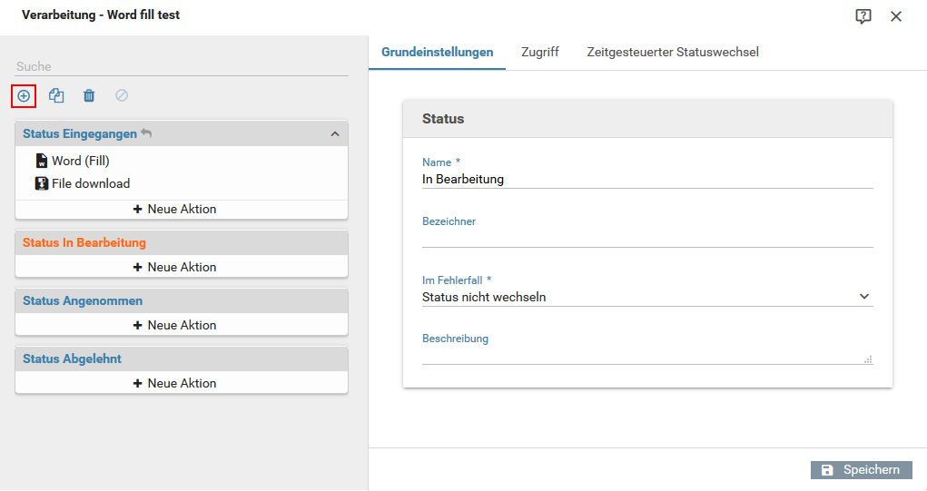927x491 pixels.
Task: Click the Suche search field
Action: pyautogui.click(x=182, y=66)
